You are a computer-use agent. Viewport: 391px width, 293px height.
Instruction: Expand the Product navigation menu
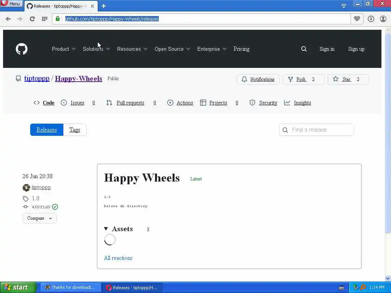point(64,49)
